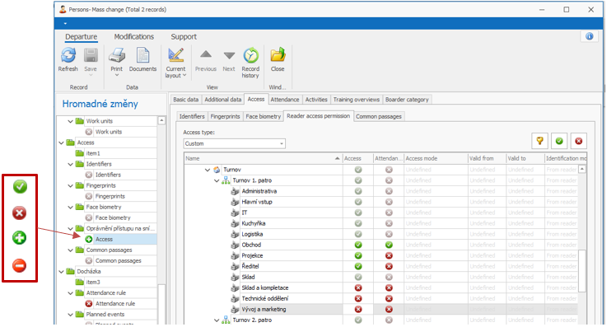Toggle Access state for Turnov root row

coord(358,170)
